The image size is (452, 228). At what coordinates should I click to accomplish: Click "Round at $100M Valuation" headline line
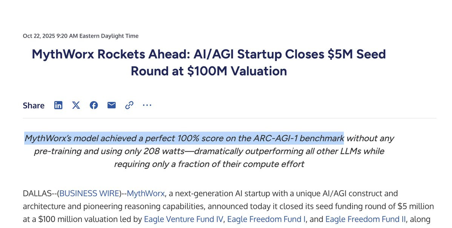(209, 71)
